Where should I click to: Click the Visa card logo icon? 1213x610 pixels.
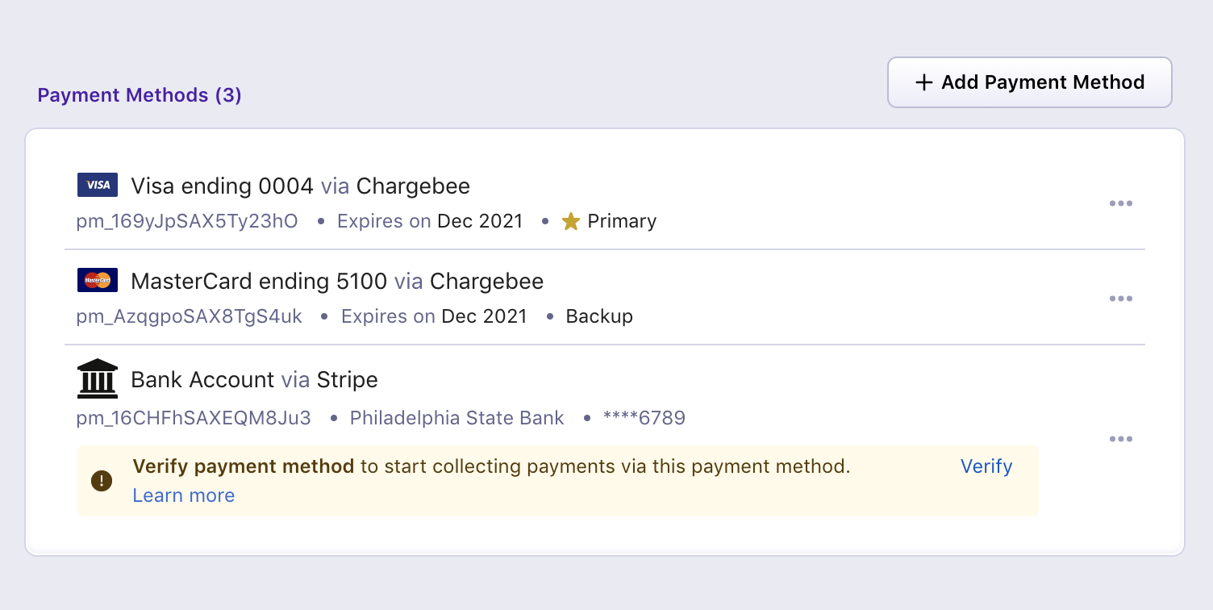tap(98, 185)
